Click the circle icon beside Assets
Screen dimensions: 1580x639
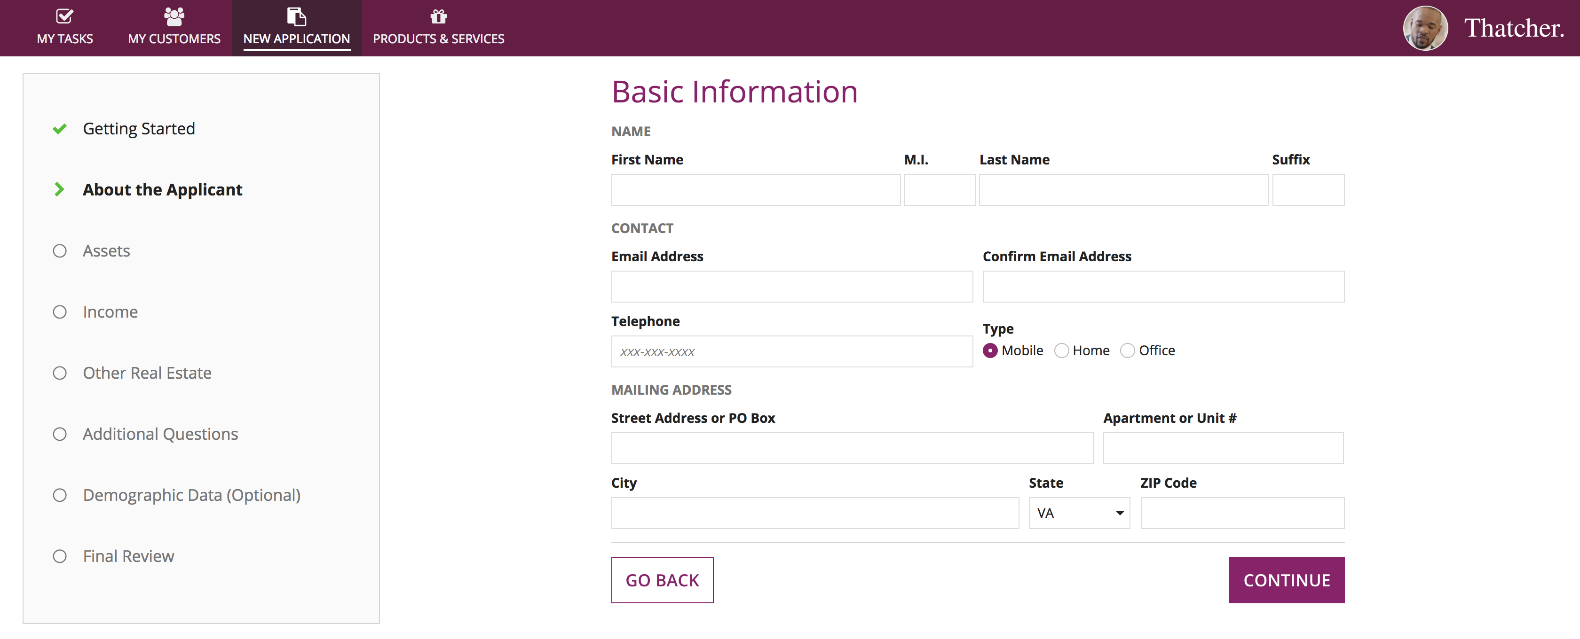(x=60, y=250)
